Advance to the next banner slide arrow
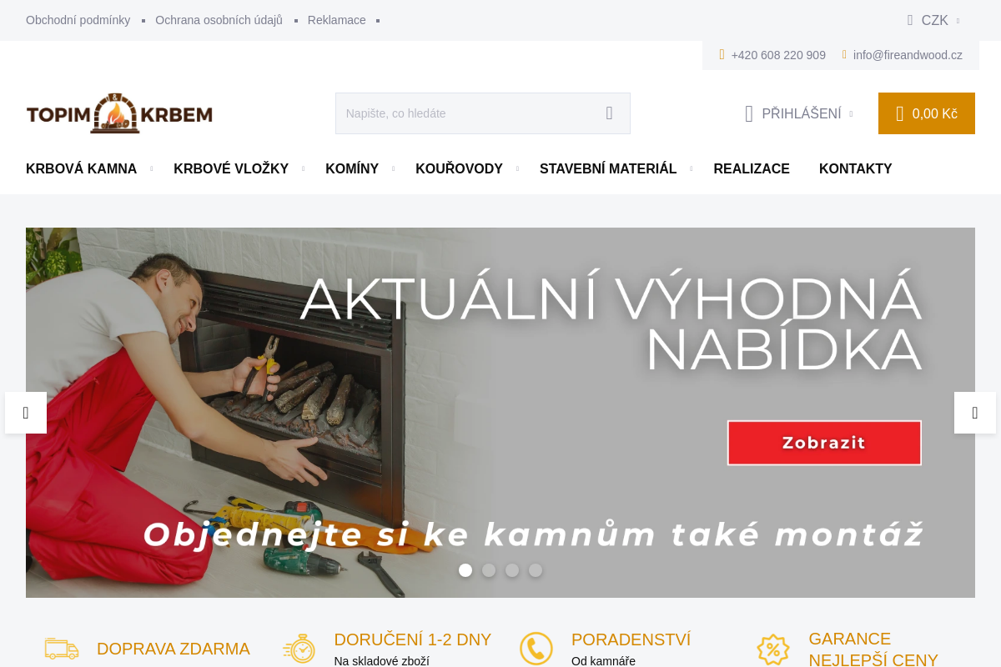Viewport: 1001px width, 667px height. pyautogui.click(x=975, y=413)
